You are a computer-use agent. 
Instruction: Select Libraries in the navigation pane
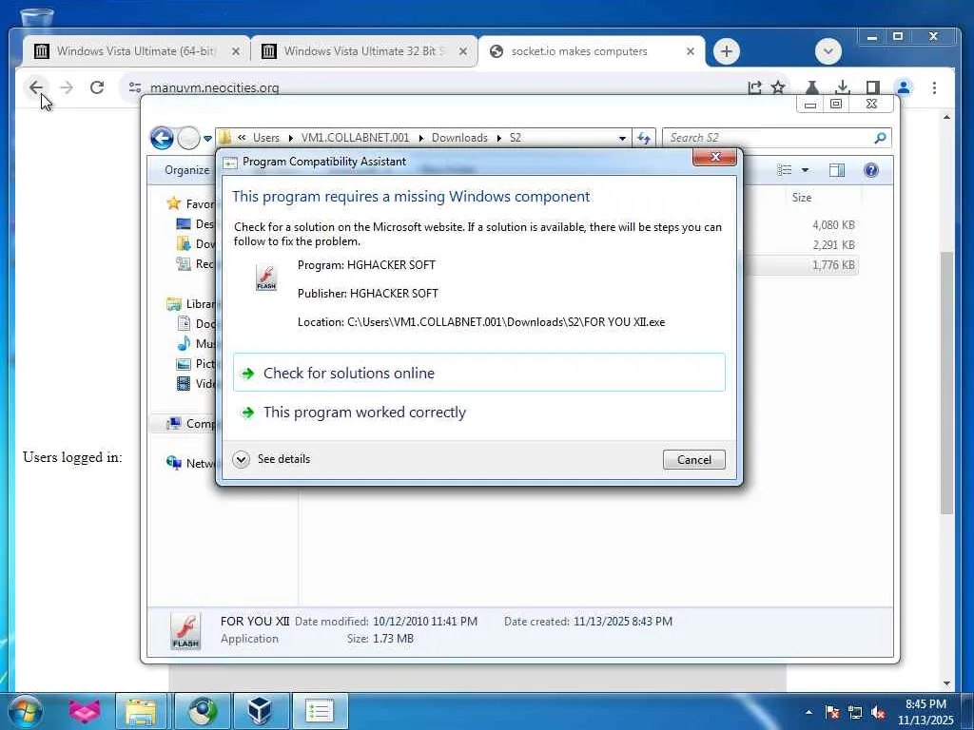(x=190, y=303)
